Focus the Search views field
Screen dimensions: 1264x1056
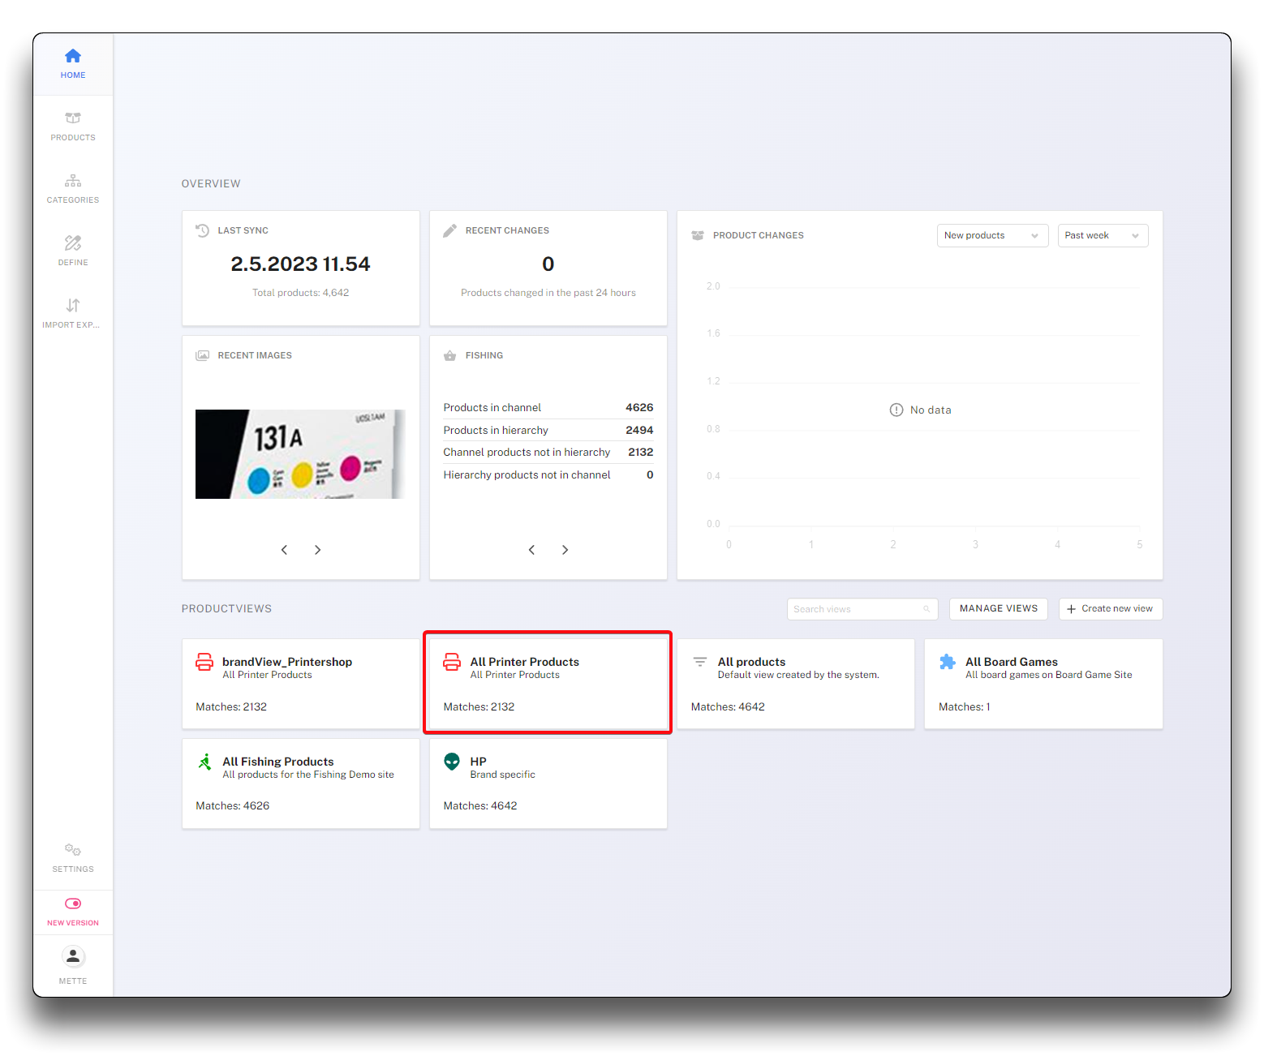coord(857,609)
